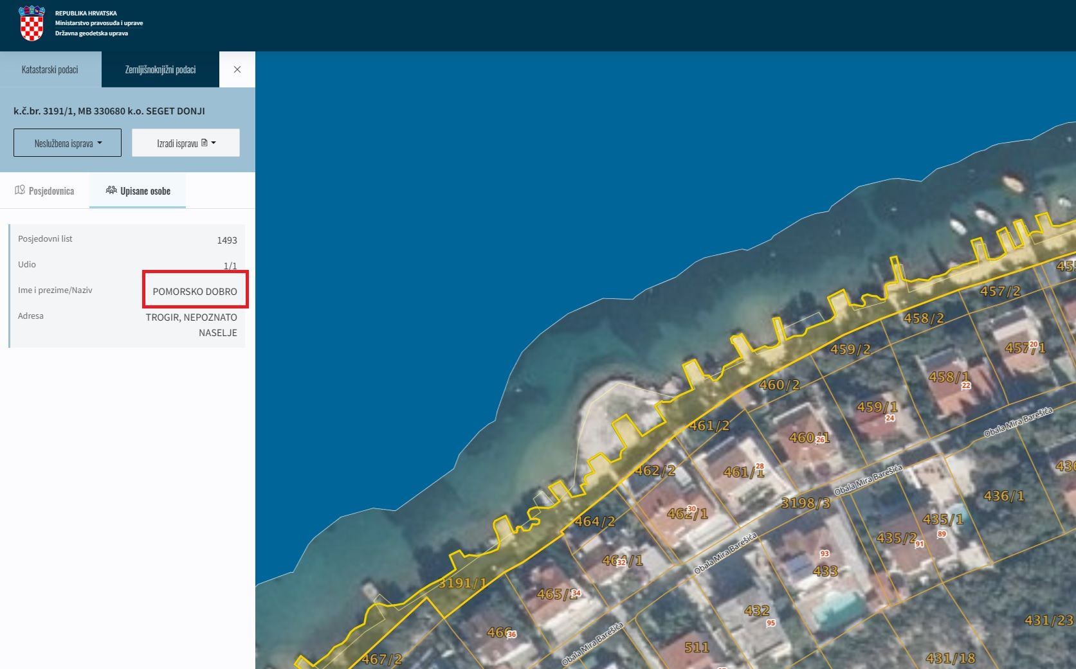Open the Neslužbena isprava dropdown
Screen dimensions: 1076x669
click(68, 143)
